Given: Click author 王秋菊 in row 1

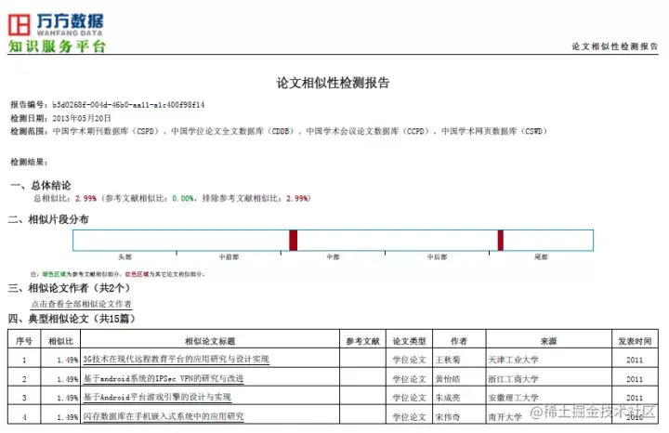Looking at the screenshot, I should [448, 360].
